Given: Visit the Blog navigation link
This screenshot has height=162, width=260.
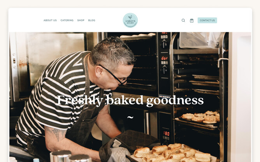Looking at the screenshot, I should pos(92,20).
